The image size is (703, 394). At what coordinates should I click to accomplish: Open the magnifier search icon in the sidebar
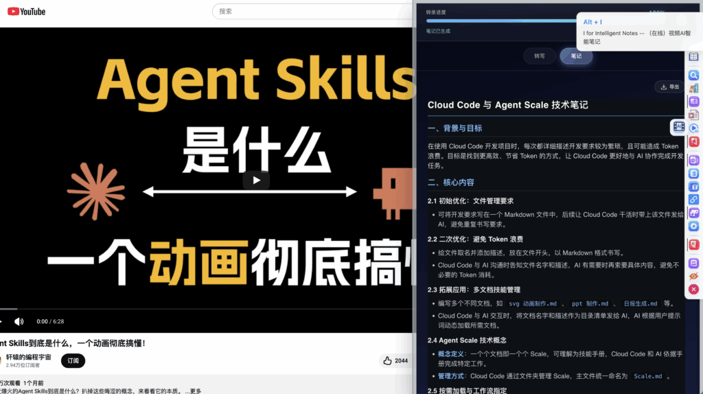point(693,76)
